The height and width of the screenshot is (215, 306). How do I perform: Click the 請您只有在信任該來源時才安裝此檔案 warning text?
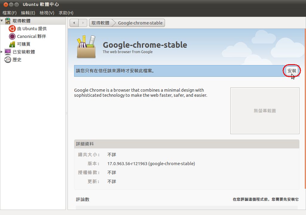[x=115, y=71]
